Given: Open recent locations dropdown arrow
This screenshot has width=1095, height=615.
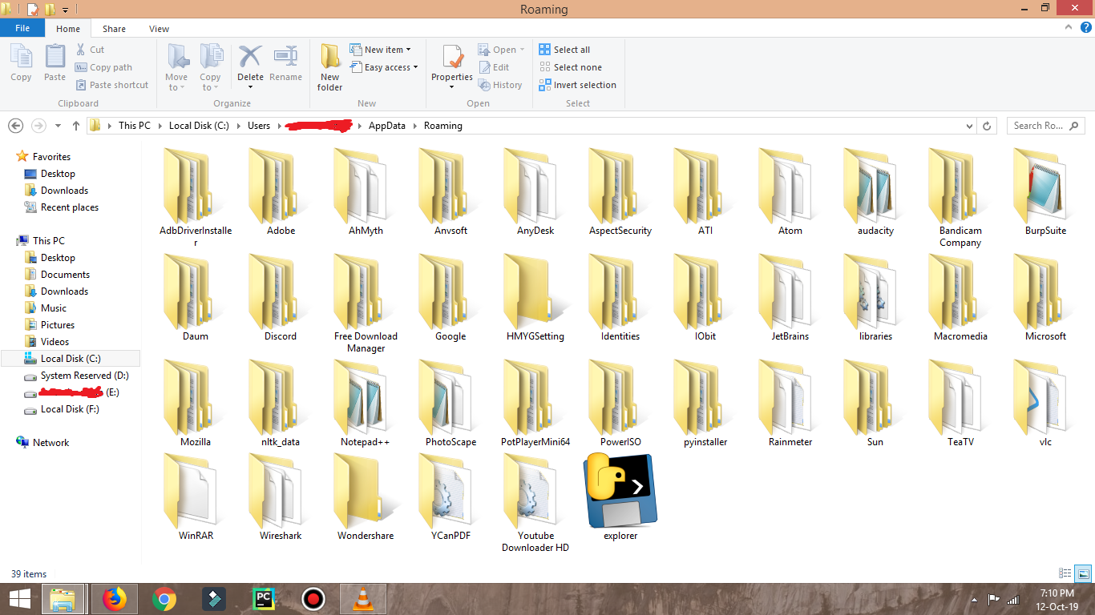Looking at the screenshot, I should pyautogui.click(x=58, y=126).
